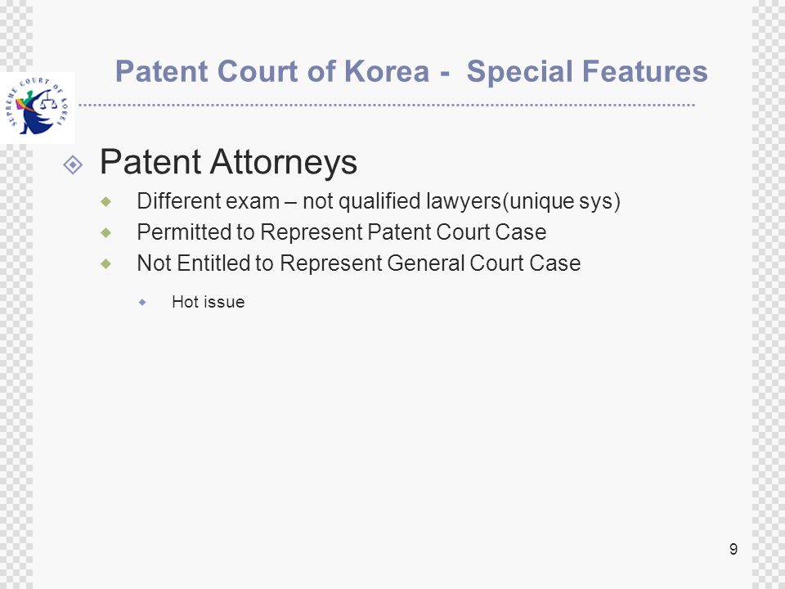Click the small blue bullet before Hot issue
Viewport: 785px width, 589px height.
point(142,303)
